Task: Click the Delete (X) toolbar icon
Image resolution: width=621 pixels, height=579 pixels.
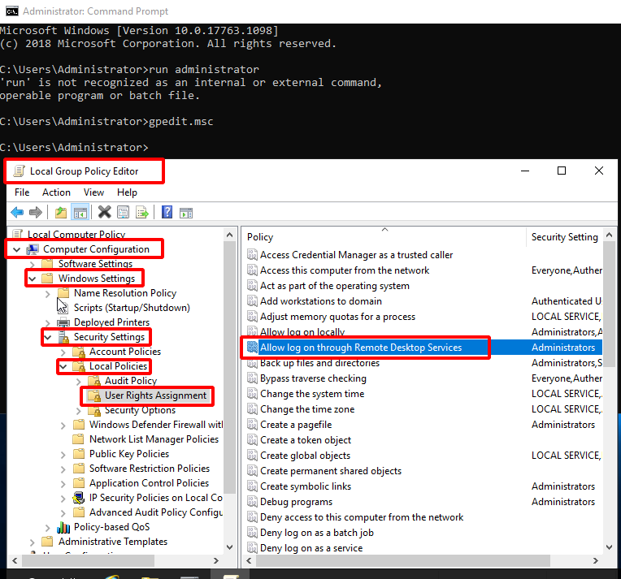Action: click(x=105, y=212)
